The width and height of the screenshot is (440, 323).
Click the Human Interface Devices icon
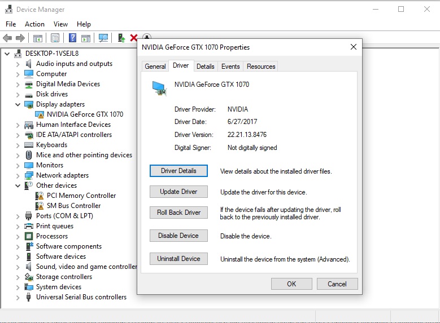coord(29,125)
